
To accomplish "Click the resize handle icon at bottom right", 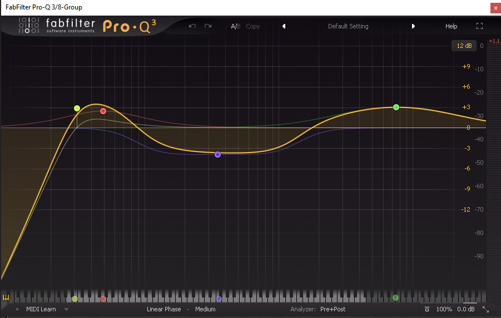I will click(485, 309).
